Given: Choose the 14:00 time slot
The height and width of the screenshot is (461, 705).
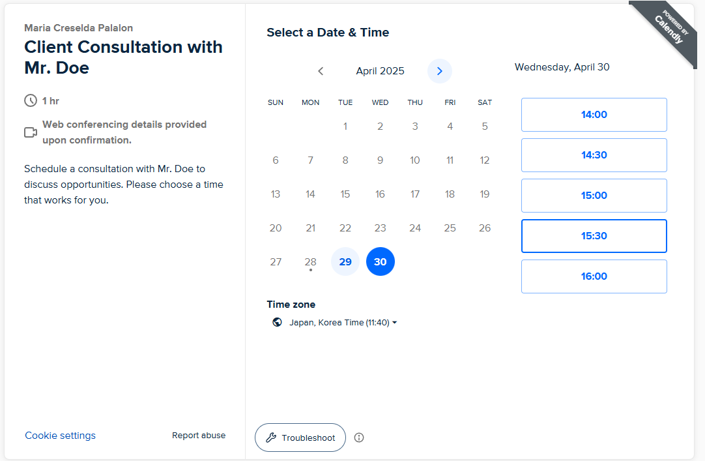Looking at the screenshot, I should click(x=594, y=115).
